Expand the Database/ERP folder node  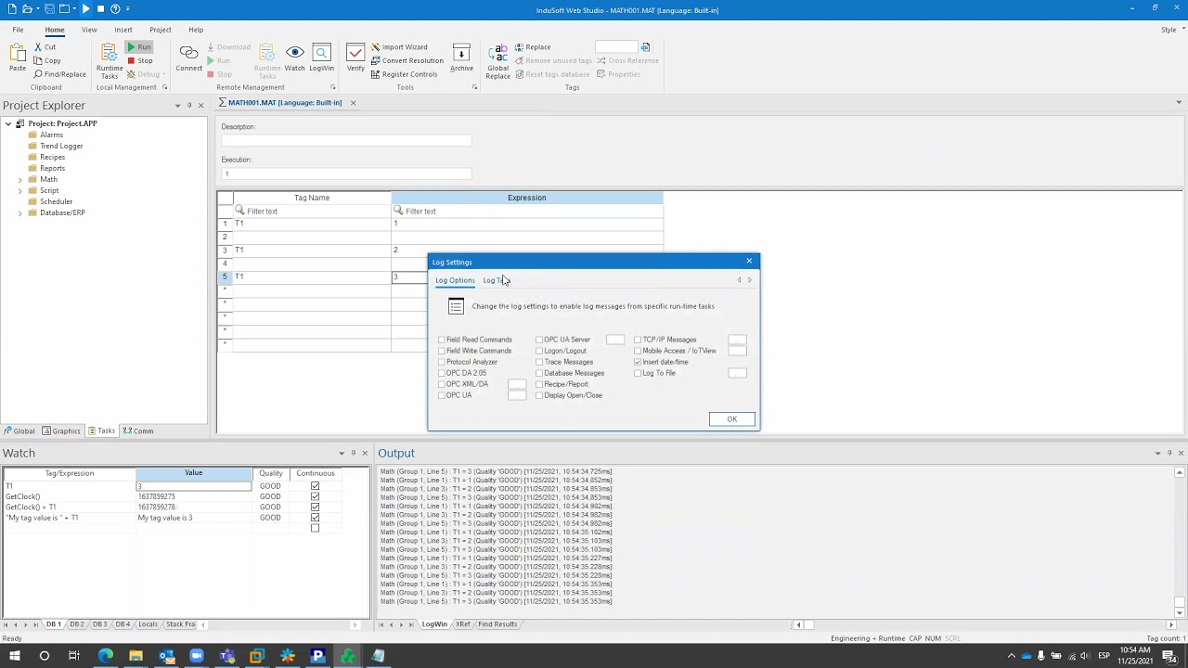pyautogui.click(x=19, y=212)
